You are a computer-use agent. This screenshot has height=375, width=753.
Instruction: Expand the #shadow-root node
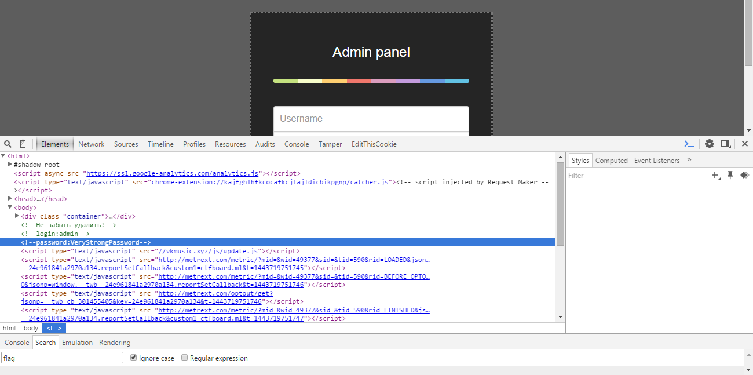tap(10, 165)
